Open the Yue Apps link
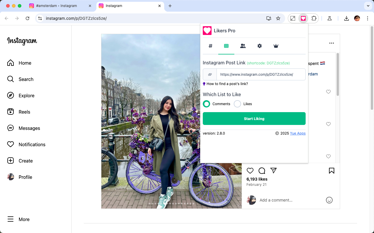This screenshot has width=374, height=233. pos(298,133)
